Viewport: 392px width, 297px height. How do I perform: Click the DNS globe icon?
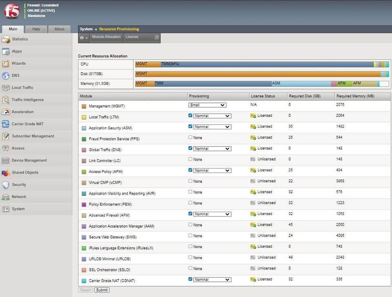(x=6, y=75)
